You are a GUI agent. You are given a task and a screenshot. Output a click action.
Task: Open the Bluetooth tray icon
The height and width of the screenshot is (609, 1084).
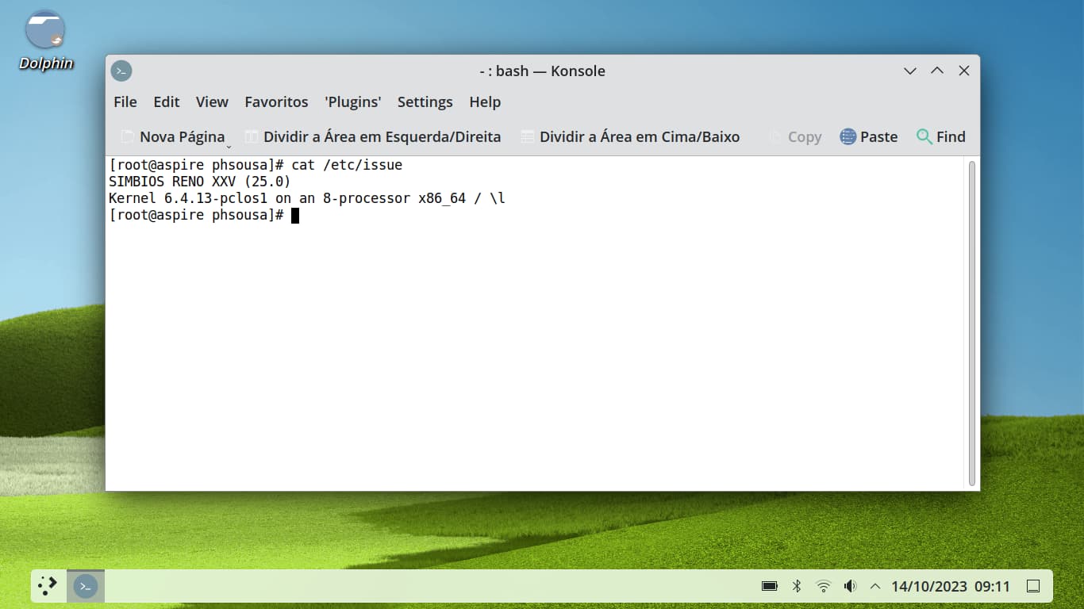[797, 586]
